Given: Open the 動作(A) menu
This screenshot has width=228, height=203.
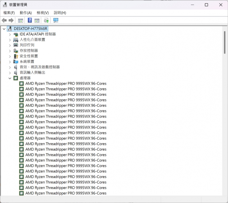Looking at the screenshot, I should click(x=26, y=13).
